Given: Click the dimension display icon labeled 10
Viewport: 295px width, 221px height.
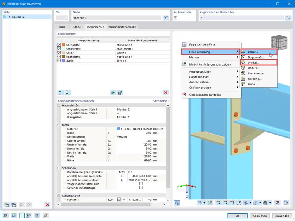Looking at the screenshot, I should coord(200,203).
